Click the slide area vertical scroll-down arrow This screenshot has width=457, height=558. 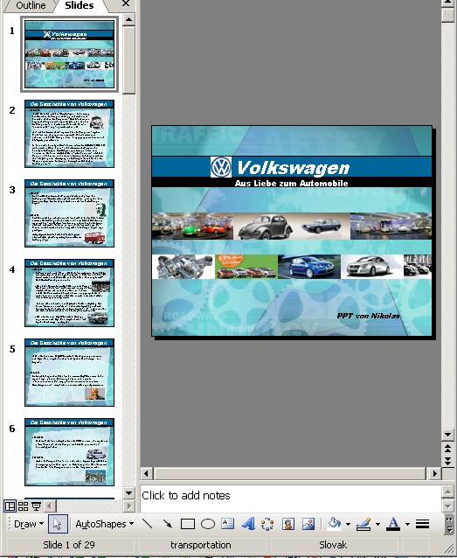[x=447, y=434]
